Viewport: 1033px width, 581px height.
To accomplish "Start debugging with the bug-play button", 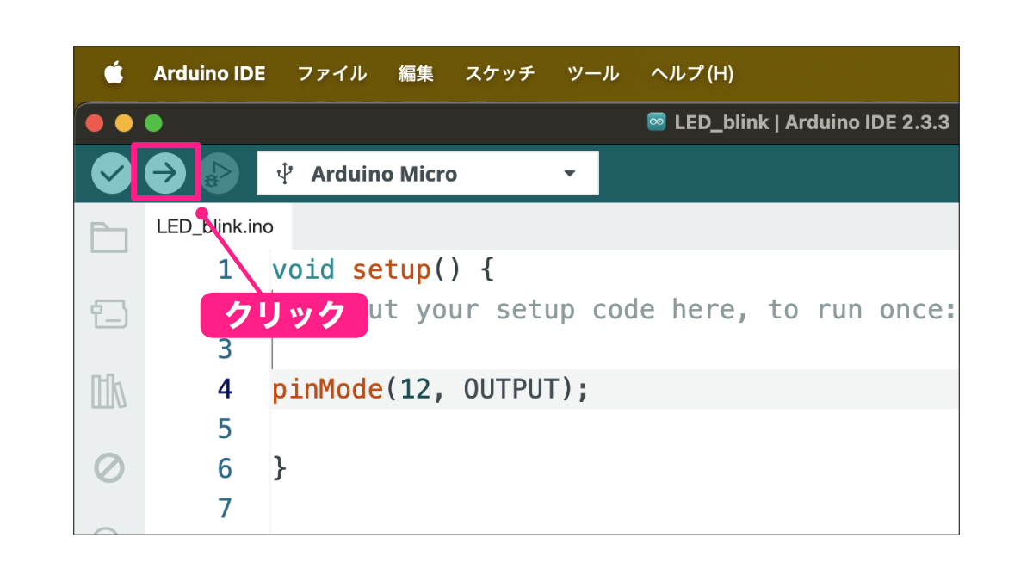I will coord(219,174).
